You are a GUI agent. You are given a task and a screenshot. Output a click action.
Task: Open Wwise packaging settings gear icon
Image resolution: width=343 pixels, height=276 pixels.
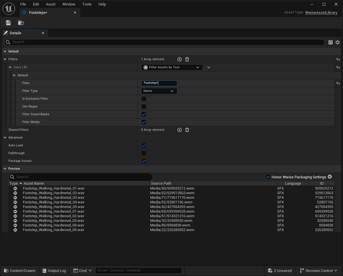pyautogui.click(x=330, y=177)
